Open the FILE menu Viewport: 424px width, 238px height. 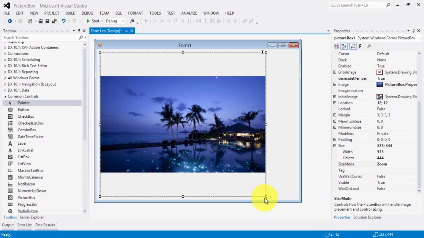[7, 13]
